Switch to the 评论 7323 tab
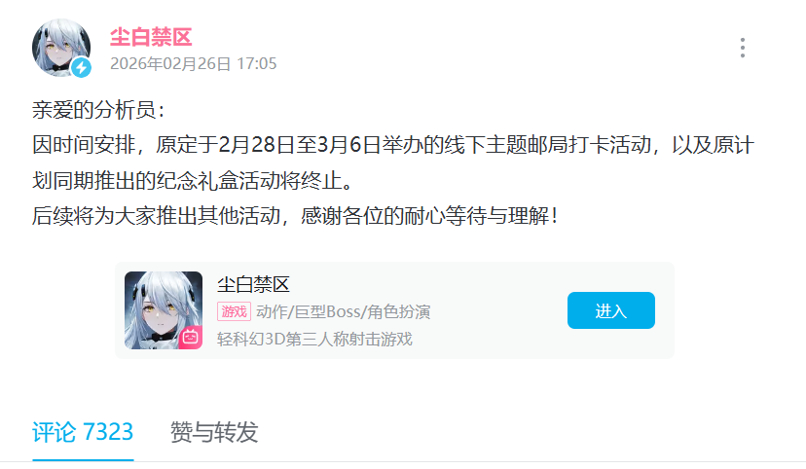Image resolution: width=806 pixels, height=469 pixels. coord(83,432)
